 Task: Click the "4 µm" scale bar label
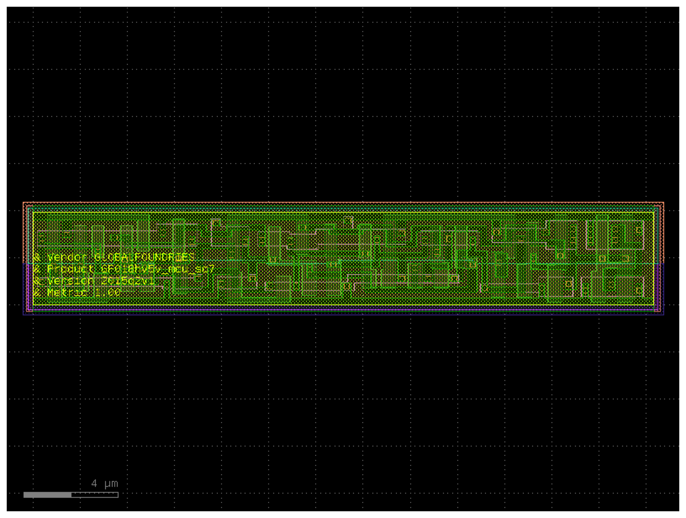pos(105,483)
